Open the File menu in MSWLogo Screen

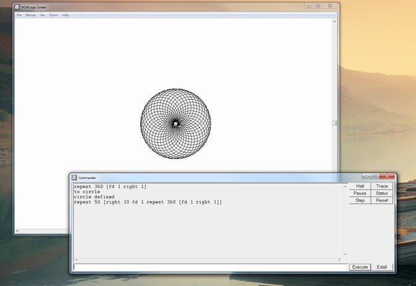19,15
